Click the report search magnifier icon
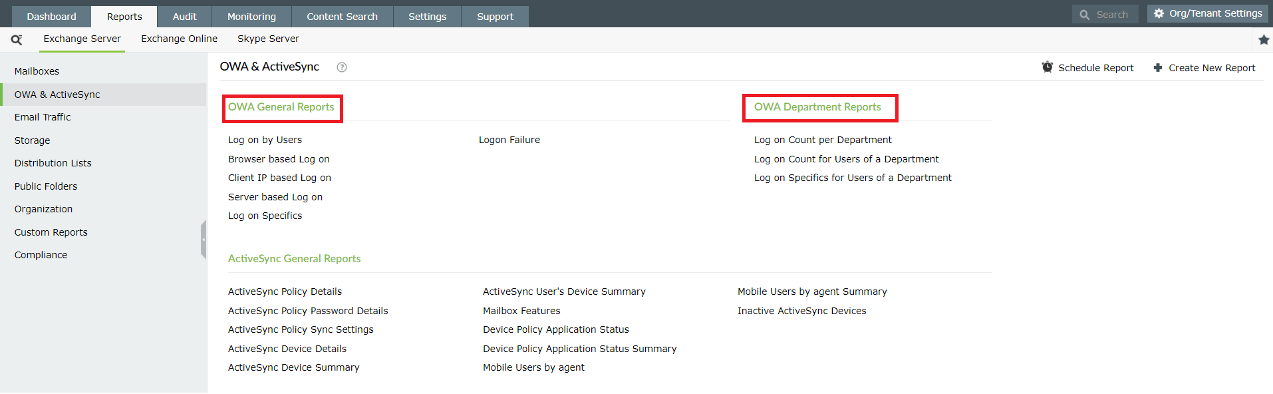1273x394 pixels. pos(17,40)
